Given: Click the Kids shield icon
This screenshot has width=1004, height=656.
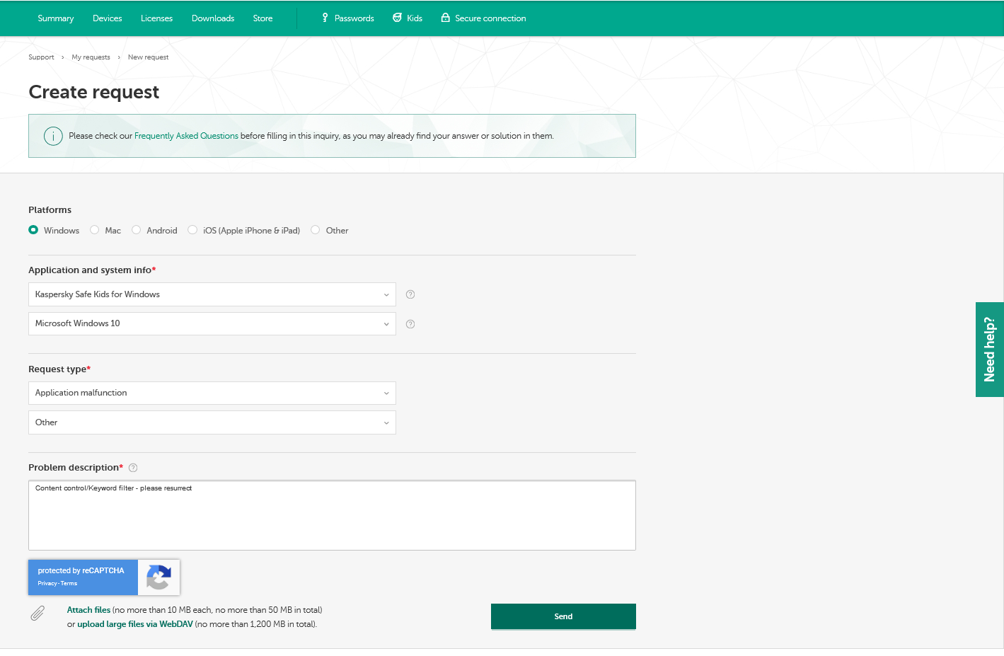Looking at the screenshot, I should 397,18.
